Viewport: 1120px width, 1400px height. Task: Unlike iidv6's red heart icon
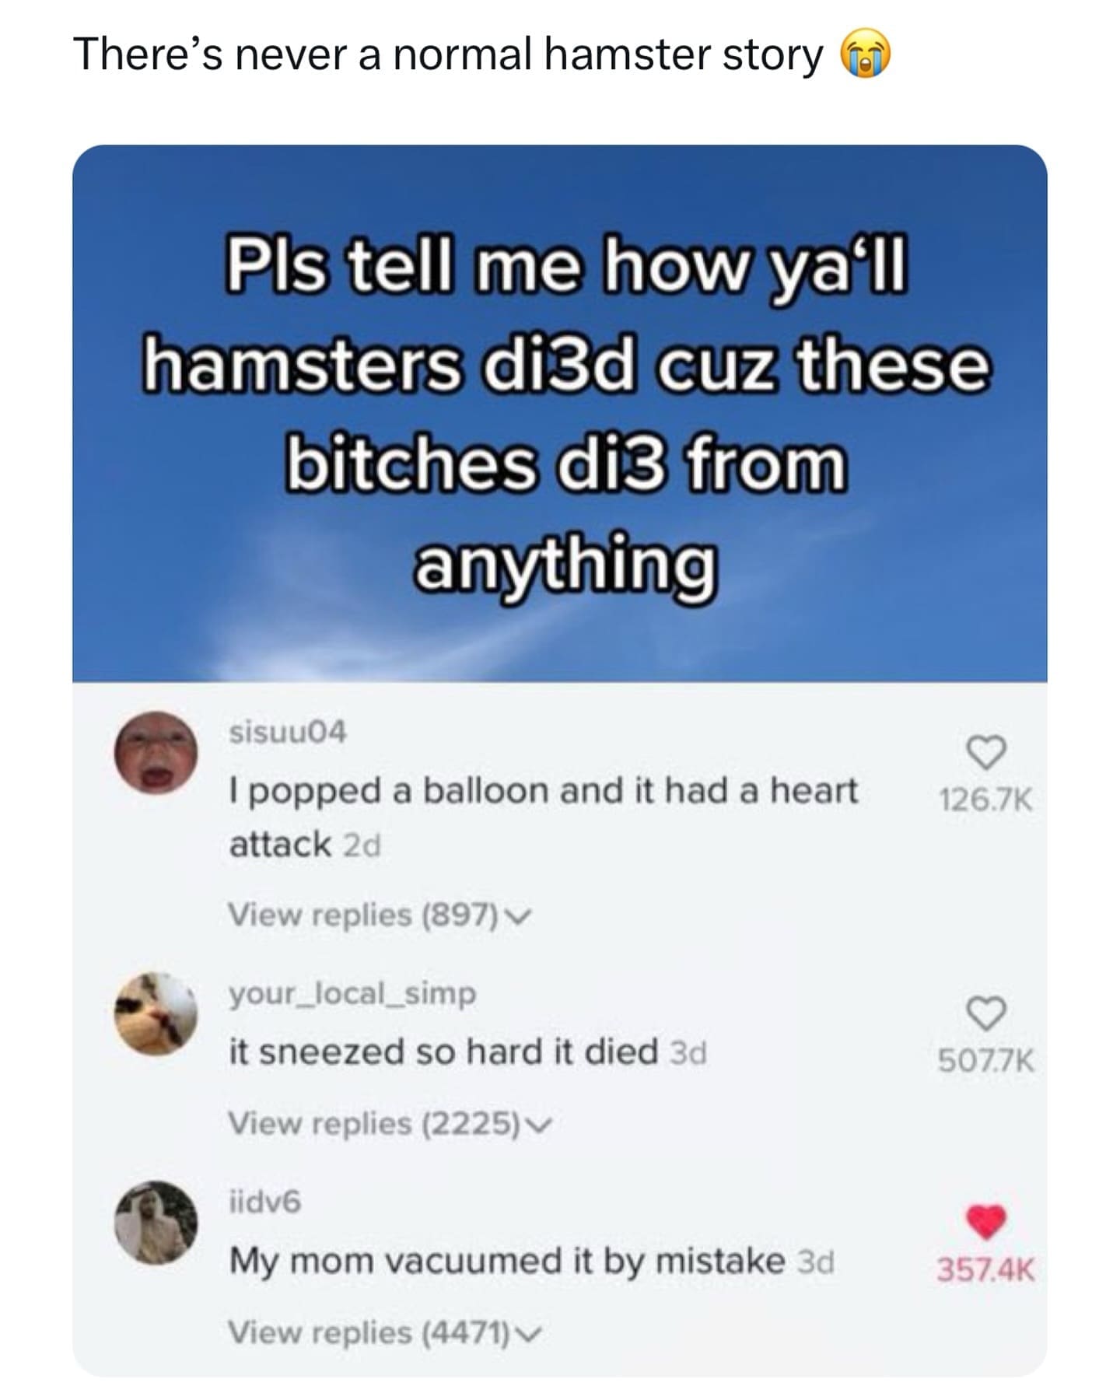coord(985,1222)
